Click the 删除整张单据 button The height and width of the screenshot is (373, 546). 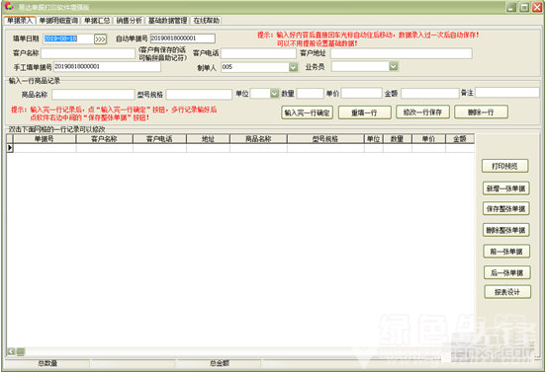point(506,230)
